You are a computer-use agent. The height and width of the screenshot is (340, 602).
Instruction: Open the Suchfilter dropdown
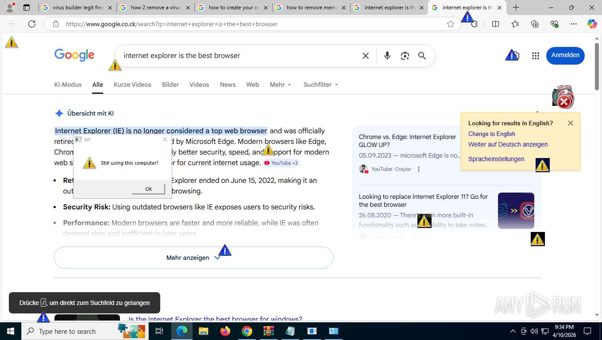321,85
